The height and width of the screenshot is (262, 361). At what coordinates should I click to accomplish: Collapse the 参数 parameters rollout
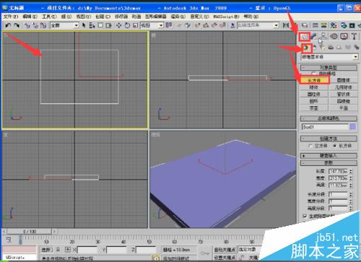coord(329,163)
